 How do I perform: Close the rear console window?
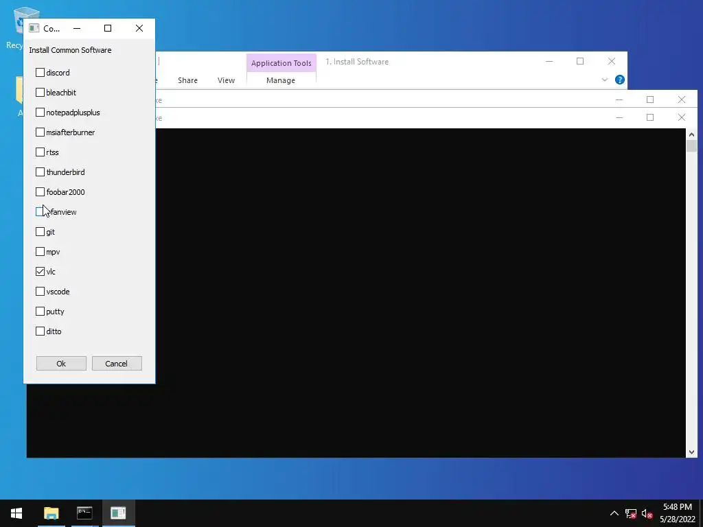(682, 99)
